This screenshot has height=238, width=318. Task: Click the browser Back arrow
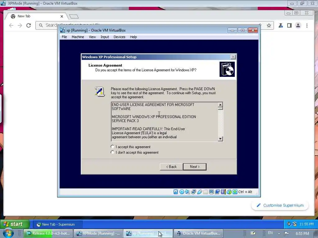click(11, 25)
